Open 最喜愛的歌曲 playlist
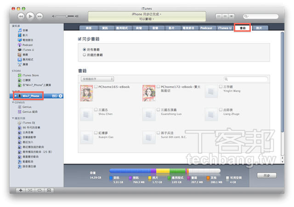This screenshot has width=294, height=207. [x=28, y=157]
